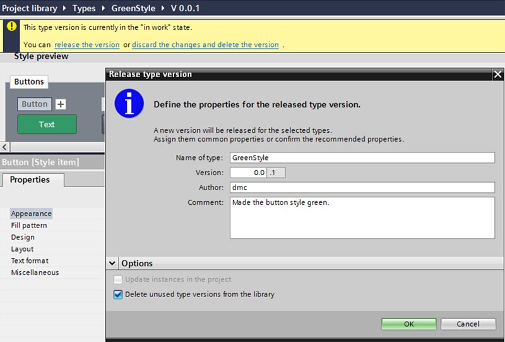Click the Release type version title bar
This screenshot has height=342, width=505.
tap(299, 74)
